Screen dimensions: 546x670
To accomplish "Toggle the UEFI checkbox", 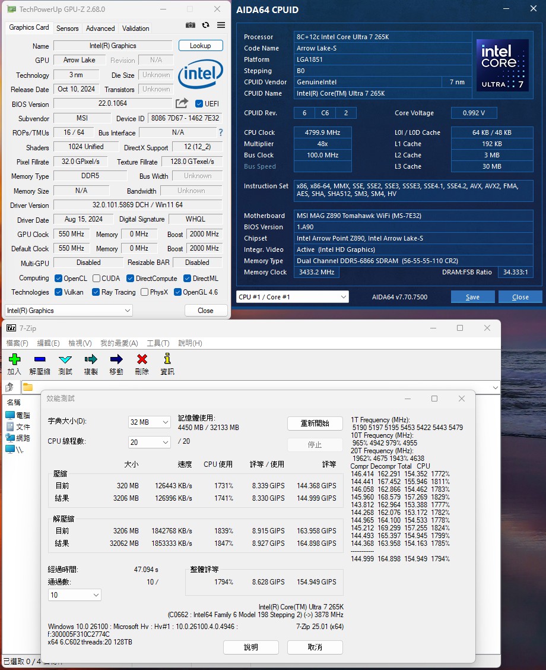I will [198, 103].
